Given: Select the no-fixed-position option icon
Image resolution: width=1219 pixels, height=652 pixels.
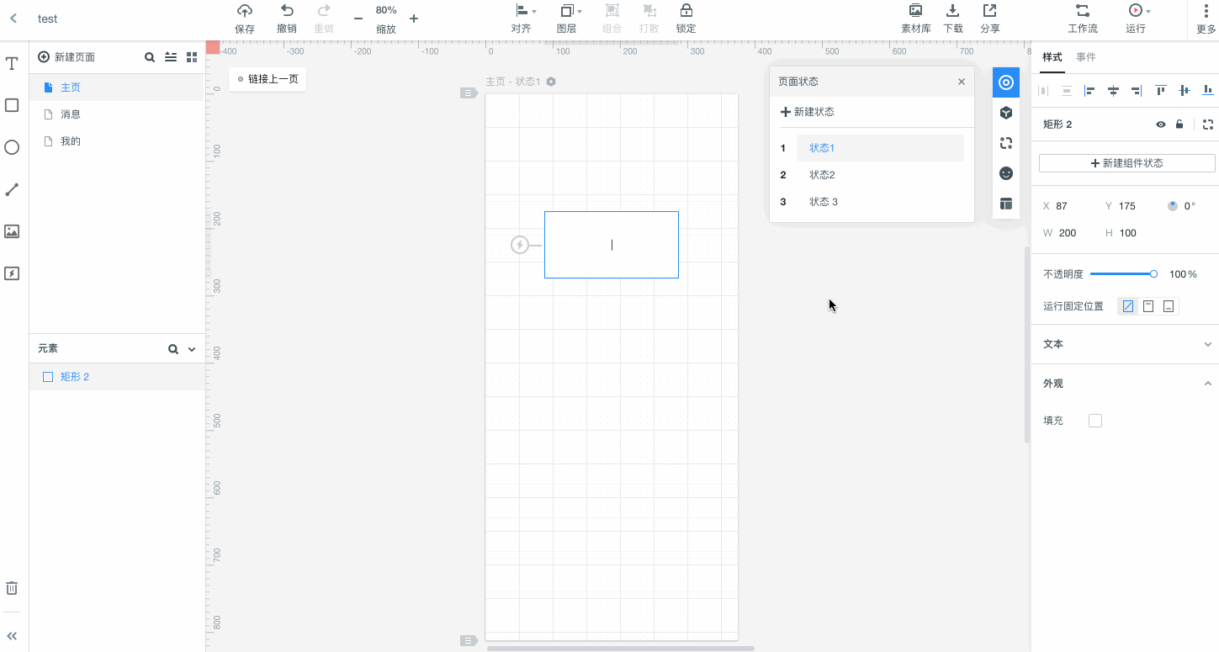Looking at the screenshot, I should (x=1128, y=306).
